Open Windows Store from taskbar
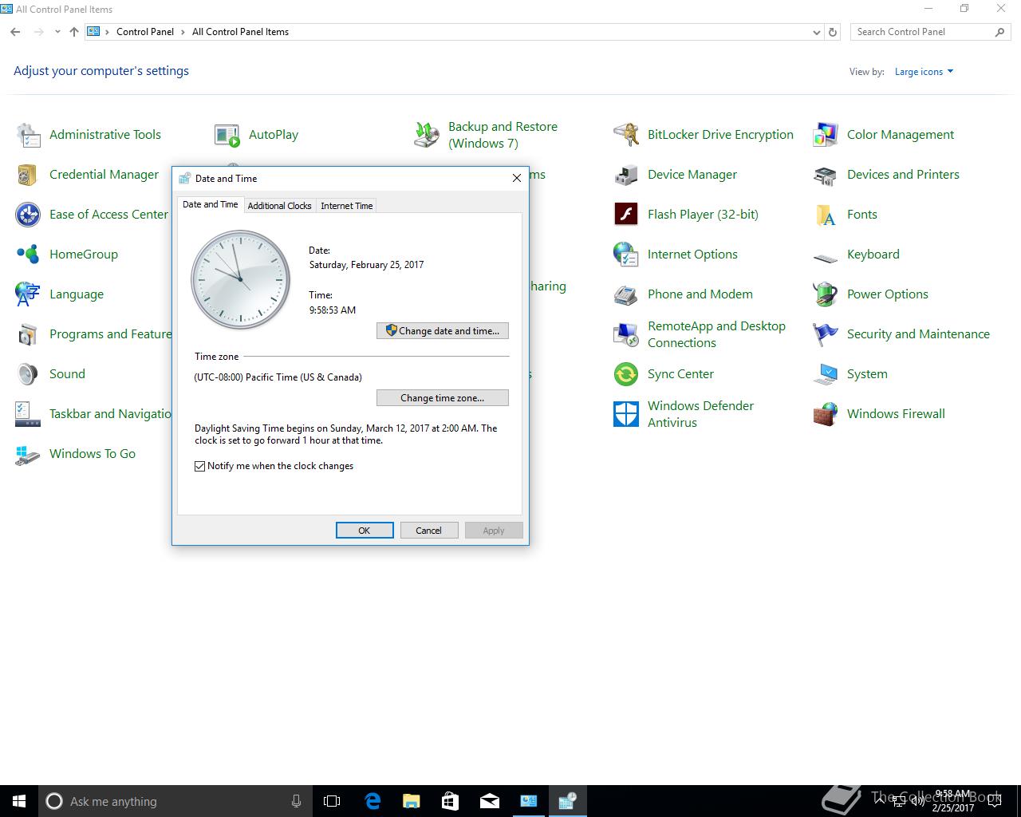This screenshot has width=1021, height=817. (x=451, y=801)
